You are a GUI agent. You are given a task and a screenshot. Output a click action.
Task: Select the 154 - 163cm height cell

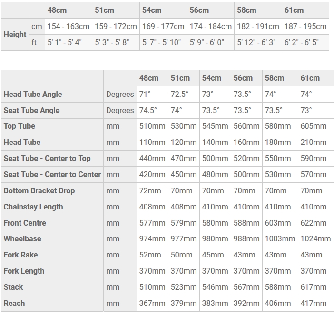(x=68, y=27)
